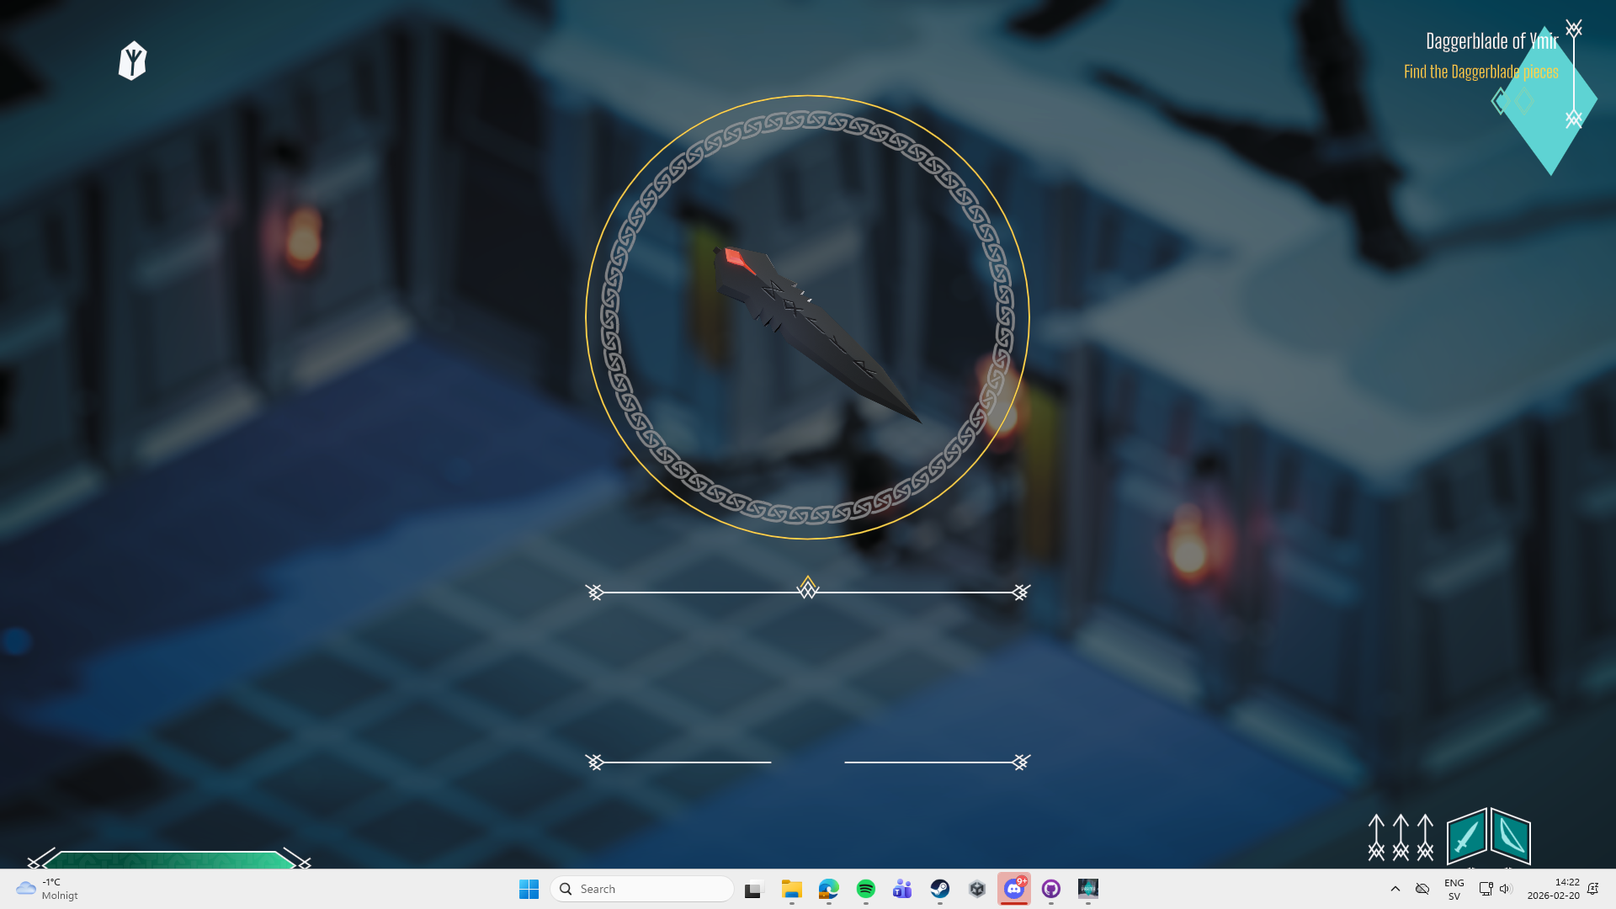This screenshot has height=909, width=1616.
Task: Open Spotify from the taskbar
Action: pyautogui.click(x=865, y=889)
